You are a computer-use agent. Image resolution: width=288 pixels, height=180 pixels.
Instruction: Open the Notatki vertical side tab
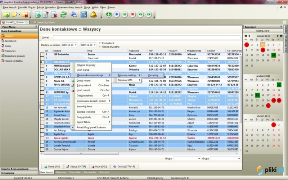[286, 30]
